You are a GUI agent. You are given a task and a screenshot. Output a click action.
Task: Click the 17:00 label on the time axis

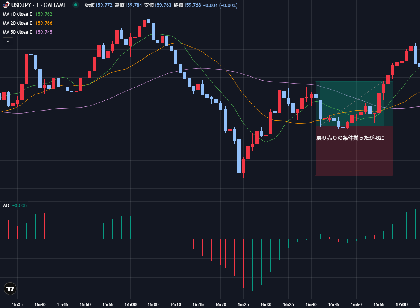(402, 304)
